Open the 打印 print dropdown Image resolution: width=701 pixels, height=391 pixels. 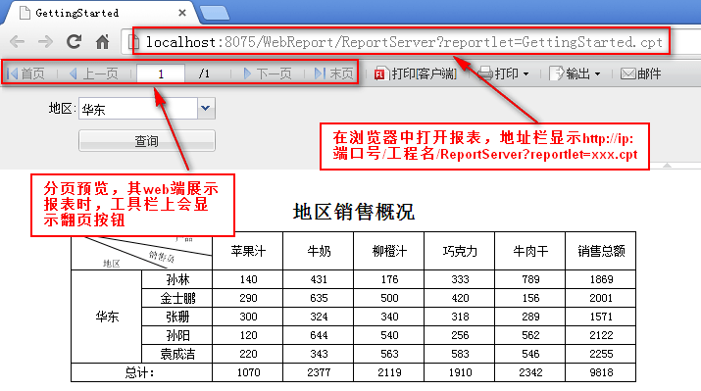[503, 73]
